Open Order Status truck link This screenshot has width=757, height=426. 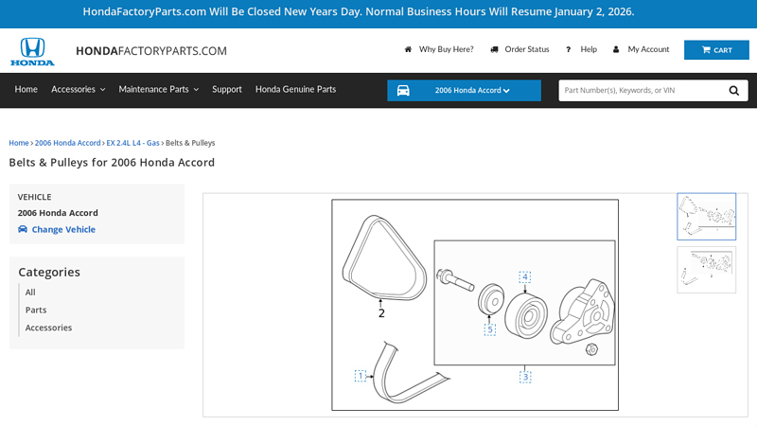click(x=519, y=49)
